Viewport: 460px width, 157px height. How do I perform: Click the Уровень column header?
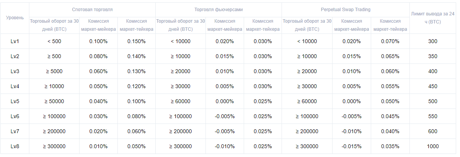click(15, 18)
